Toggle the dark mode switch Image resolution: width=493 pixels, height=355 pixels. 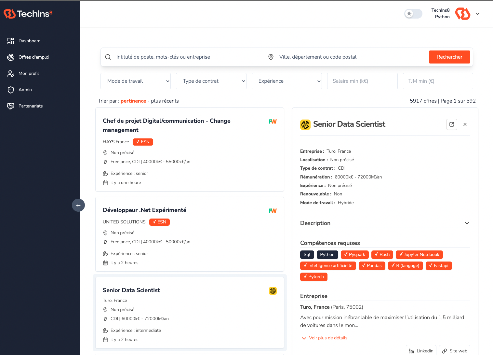(x=413, y=14)
